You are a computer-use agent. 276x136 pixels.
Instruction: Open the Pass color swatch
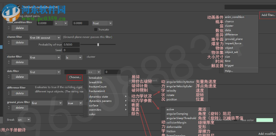point(265,120)
